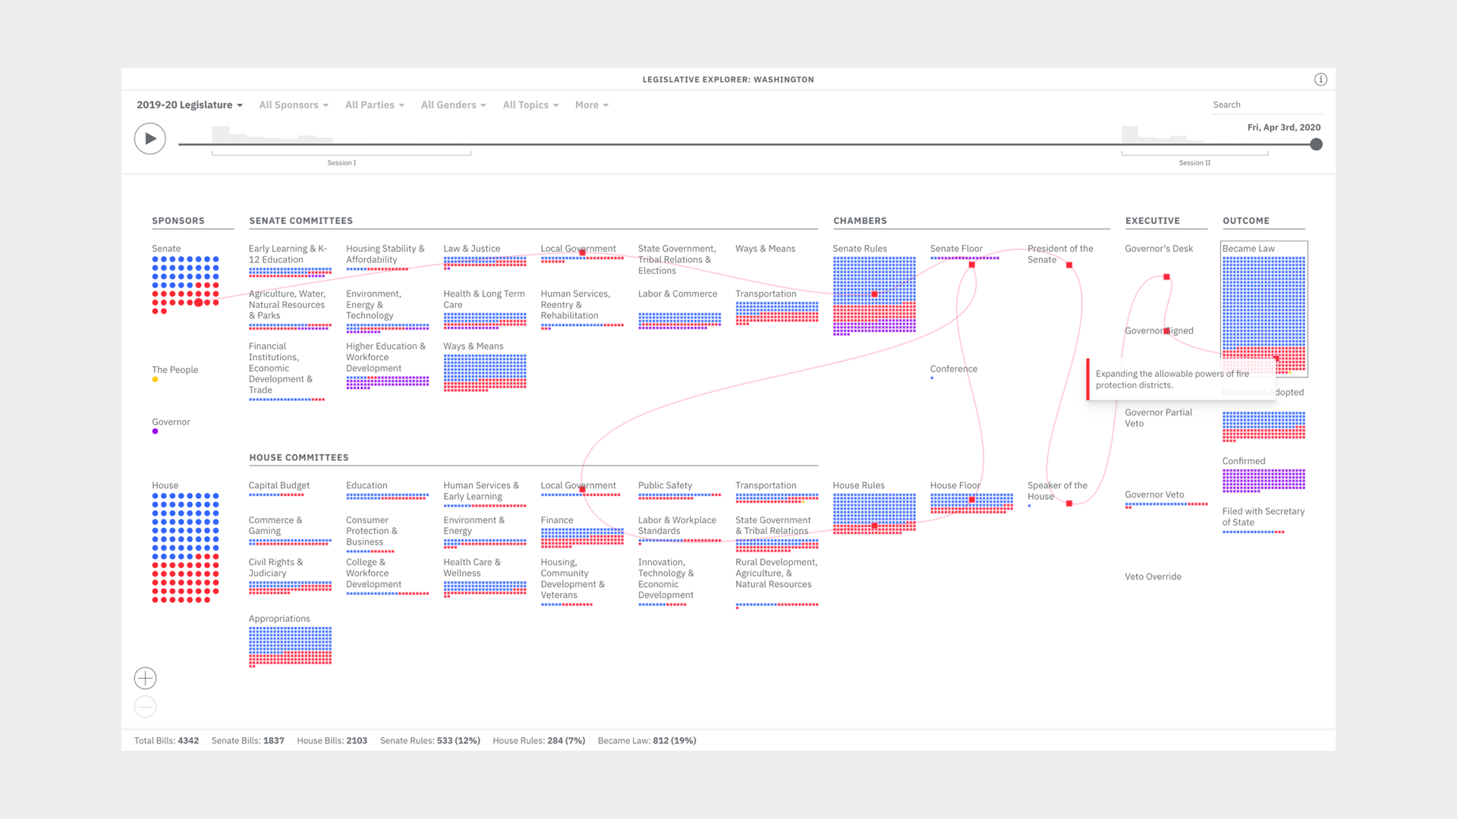This screenshot has height=819, width=1457.
Task: Open the 2019-20 Legislature dropdown
Action: point(189,105)
